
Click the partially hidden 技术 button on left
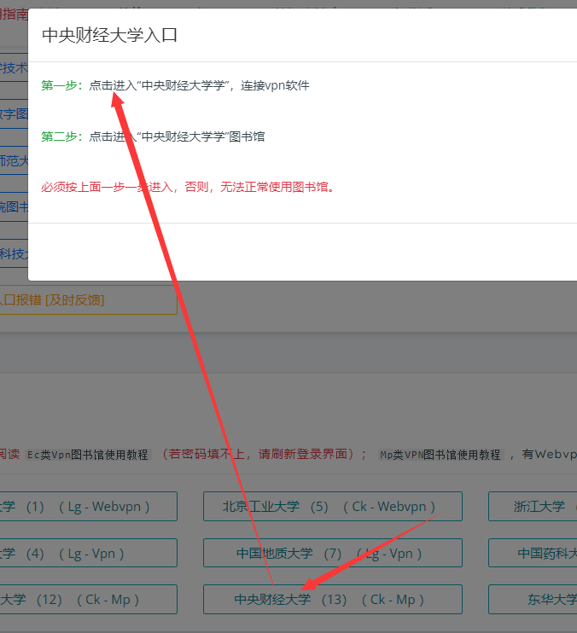14,68
